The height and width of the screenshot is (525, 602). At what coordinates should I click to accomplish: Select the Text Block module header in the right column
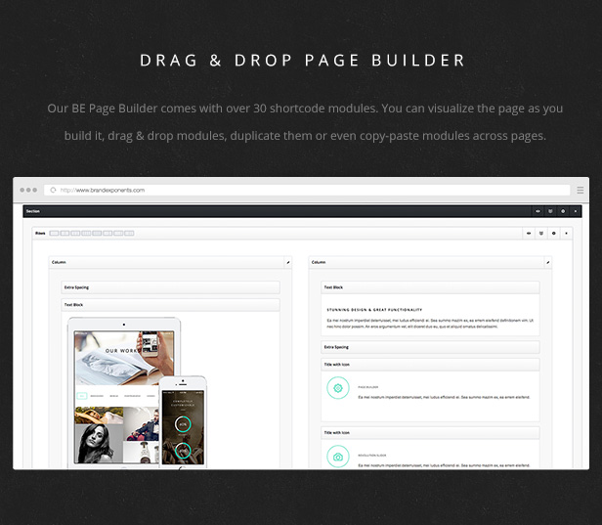click(430, 287)
